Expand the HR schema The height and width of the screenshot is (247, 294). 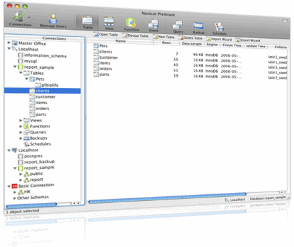pyautogui.click(x=15, y=192)
